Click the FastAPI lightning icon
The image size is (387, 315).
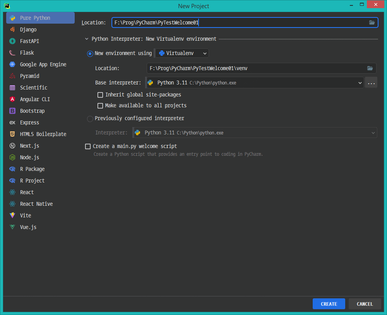pos(12,41)
